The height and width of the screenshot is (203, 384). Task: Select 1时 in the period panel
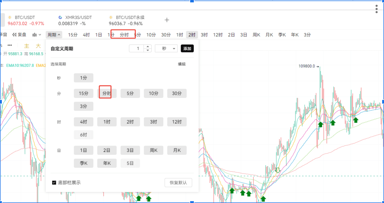coord(107,122)
